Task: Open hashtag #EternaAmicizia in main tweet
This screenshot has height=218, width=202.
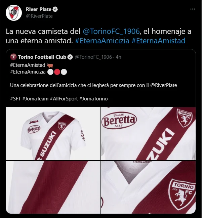Action: pos(102,41)
